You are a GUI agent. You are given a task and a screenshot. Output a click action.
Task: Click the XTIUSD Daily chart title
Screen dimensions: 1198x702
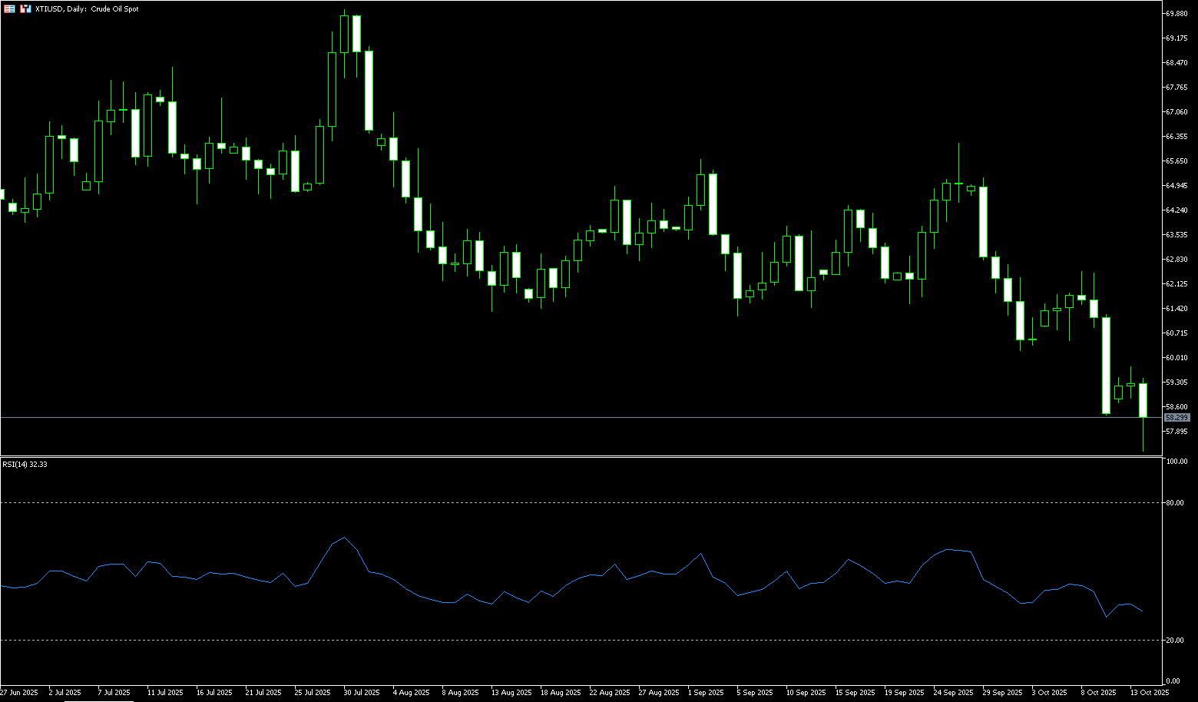(x=87, y=9)
